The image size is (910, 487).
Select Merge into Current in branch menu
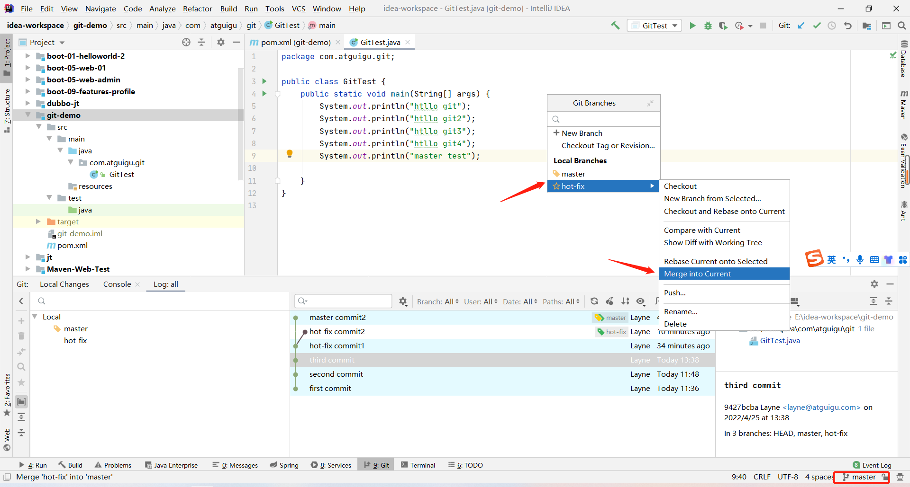(724, 274)
